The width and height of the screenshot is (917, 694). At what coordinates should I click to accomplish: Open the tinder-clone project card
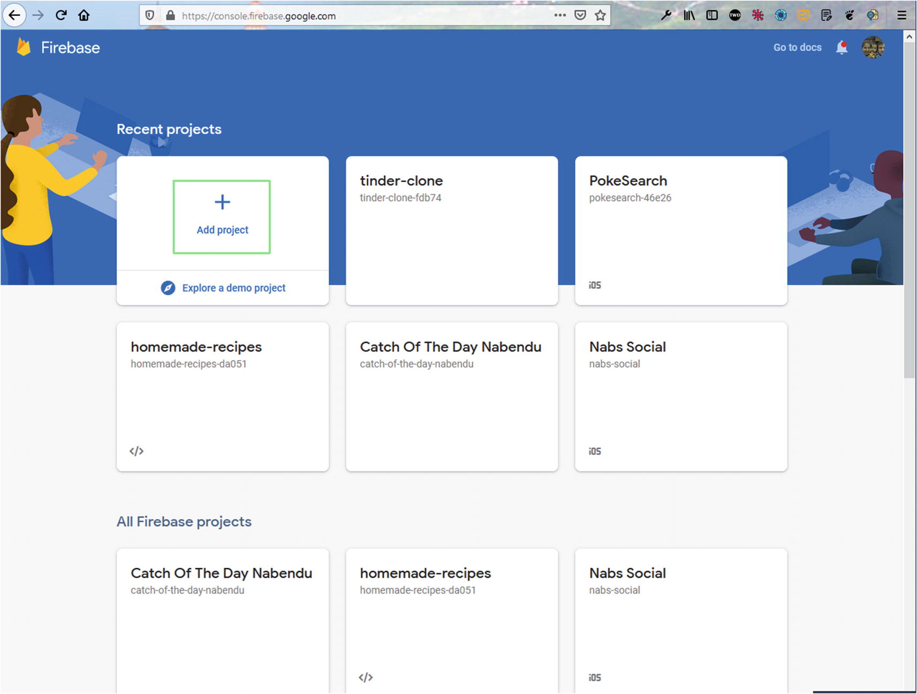[451, 230]
